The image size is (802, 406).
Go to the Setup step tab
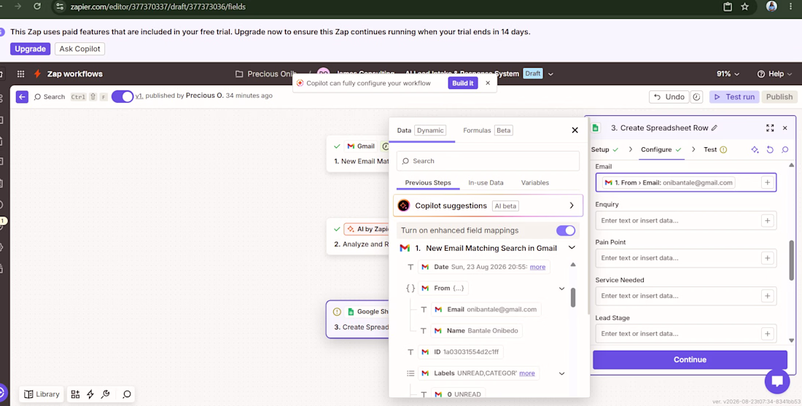(604, 150)
